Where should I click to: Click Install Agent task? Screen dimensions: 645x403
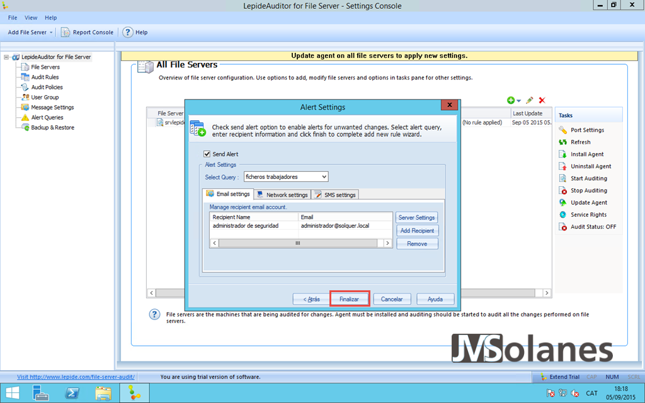pos(587,154)
